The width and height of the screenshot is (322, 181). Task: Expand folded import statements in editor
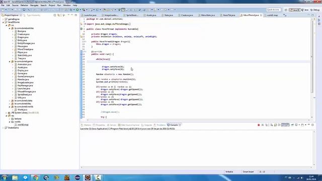[85, 24]
